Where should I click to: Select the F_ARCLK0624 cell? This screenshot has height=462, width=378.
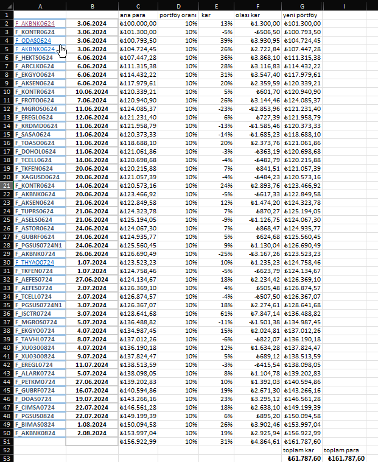click(40, 66)
